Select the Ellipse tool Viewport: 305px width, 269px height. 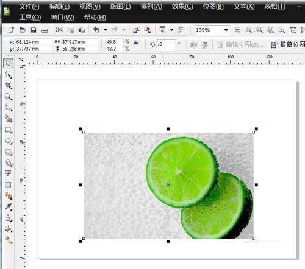[x=9, y=141]
